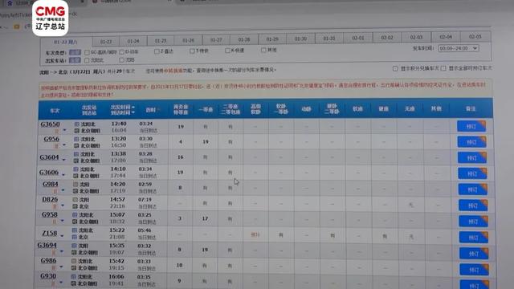
Task: Open the 01-31 date tab
Action: point(329,39)
